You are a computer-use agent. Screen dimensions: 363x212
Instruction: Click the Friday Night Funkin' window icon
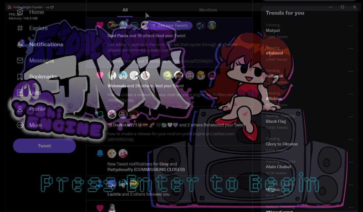[9, 7]
